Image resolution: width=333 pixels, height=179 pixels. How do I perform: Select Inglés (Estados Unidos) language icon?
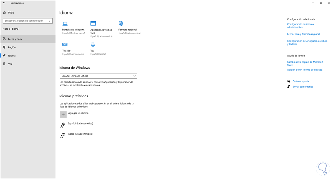click(63, 135)
